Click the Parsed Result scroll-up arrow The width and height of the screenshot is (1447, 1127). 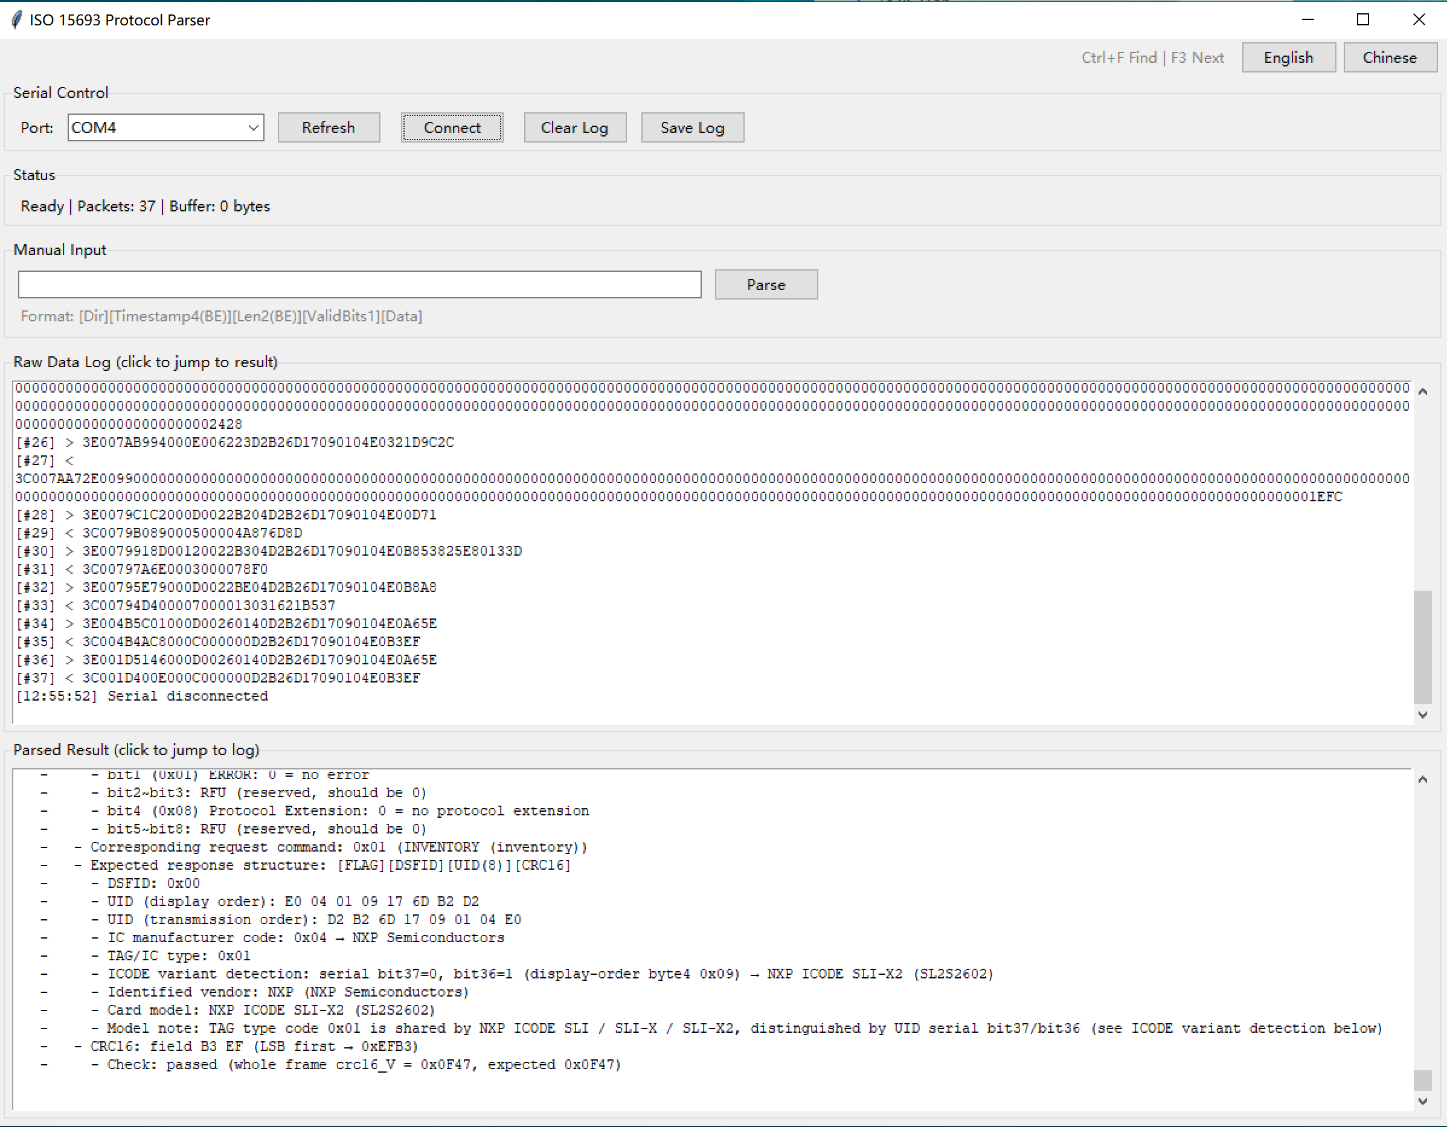click(1422, 779)
